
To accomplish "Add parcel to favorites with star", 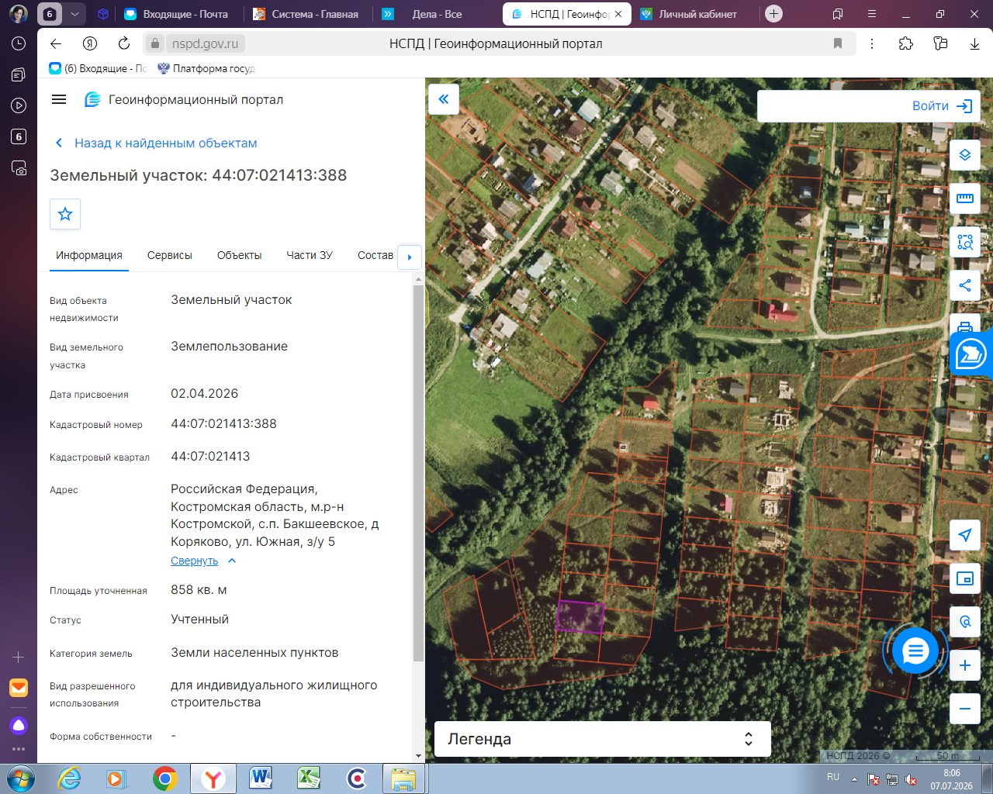I will click(65, 214).
